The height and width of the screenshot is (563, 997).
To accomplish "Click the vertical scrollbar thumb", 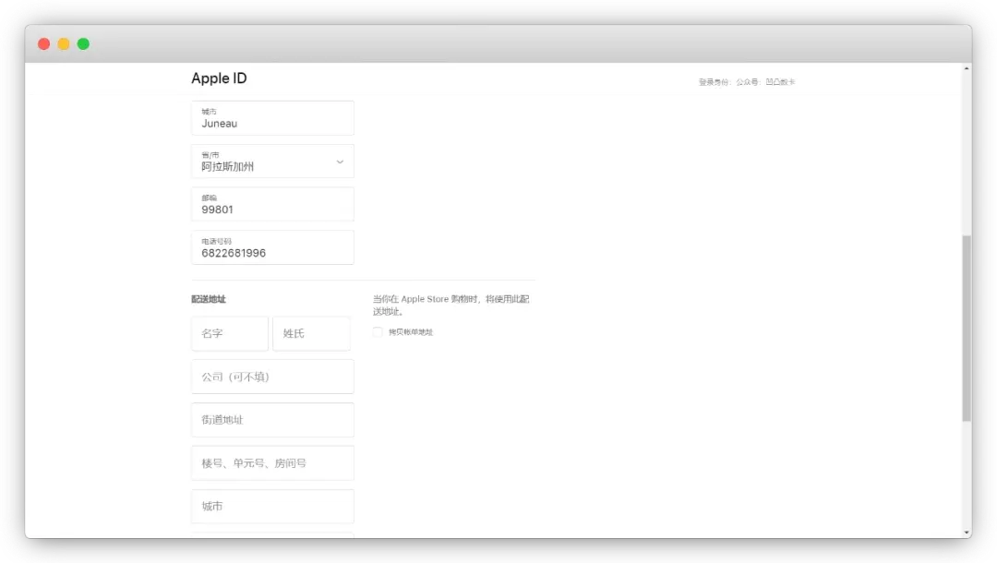I will click(x=967, y=328).
